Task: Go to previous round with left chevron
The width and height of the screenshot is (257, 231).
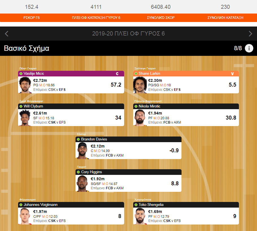Action: point(7,34)
